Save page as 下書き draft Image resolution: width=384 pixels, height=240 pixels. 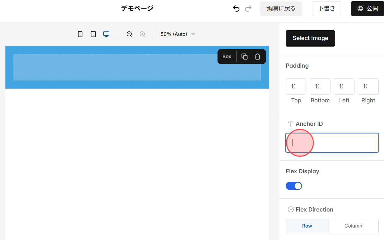pyautogui.click(x=326, y=8)
